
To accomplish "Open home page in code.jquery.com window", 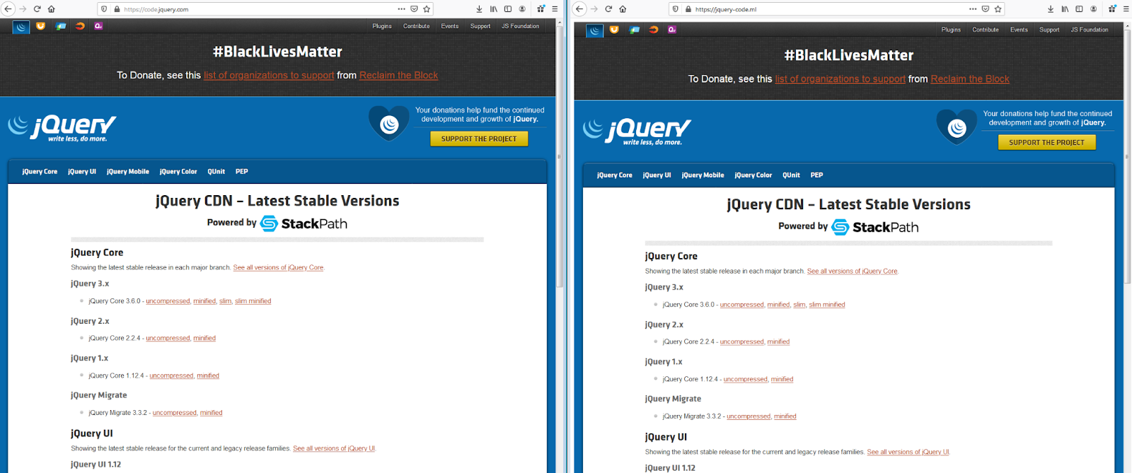I will point(51,9).
